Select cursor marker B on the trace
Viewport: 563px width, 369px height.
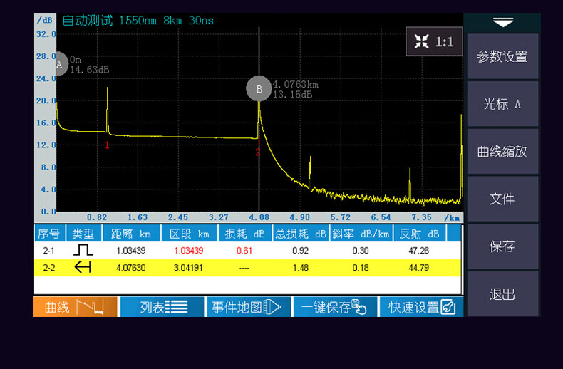pyautogui.click(x=259, y=88)
